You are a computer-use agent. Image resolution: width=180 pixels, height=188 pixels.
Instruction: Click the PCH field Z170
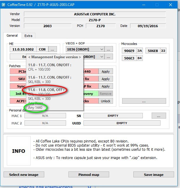point(101,26)
